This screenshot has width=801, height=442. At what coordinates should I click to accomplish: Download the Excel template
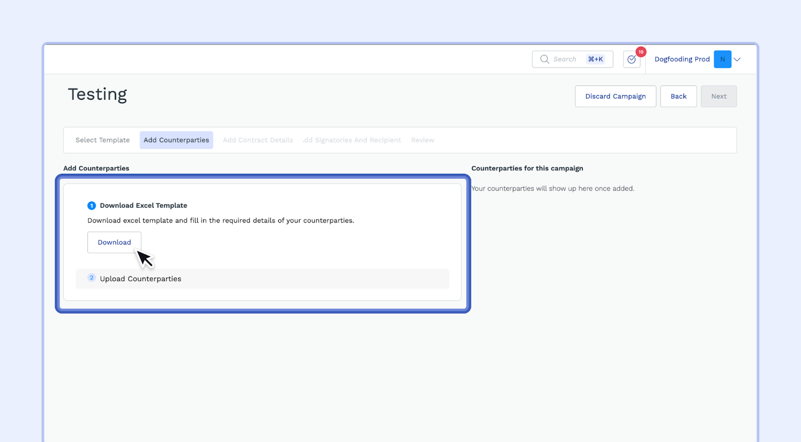coord(114,242)
